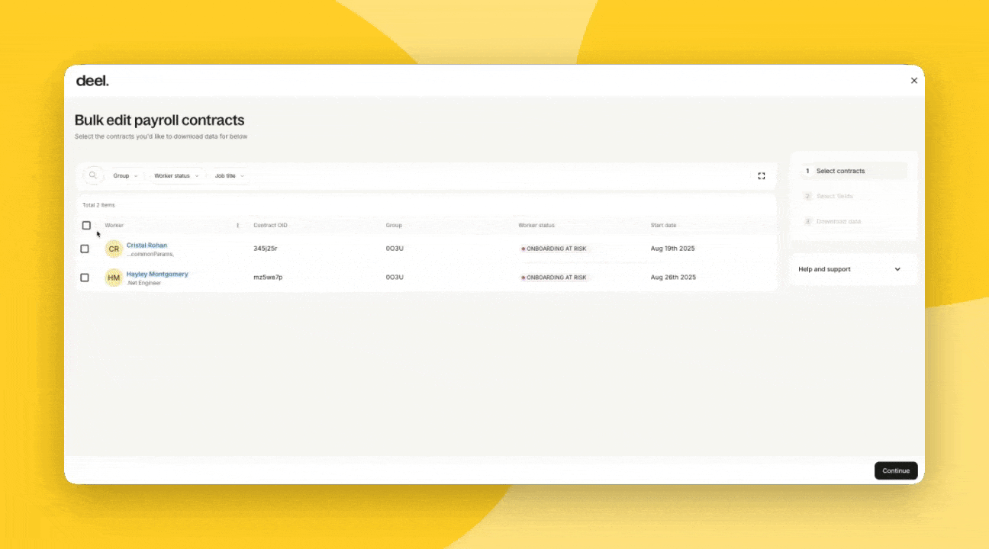
Task: Open Cristal Rohan's worker profile link
Action: click(x=147, y=245)
